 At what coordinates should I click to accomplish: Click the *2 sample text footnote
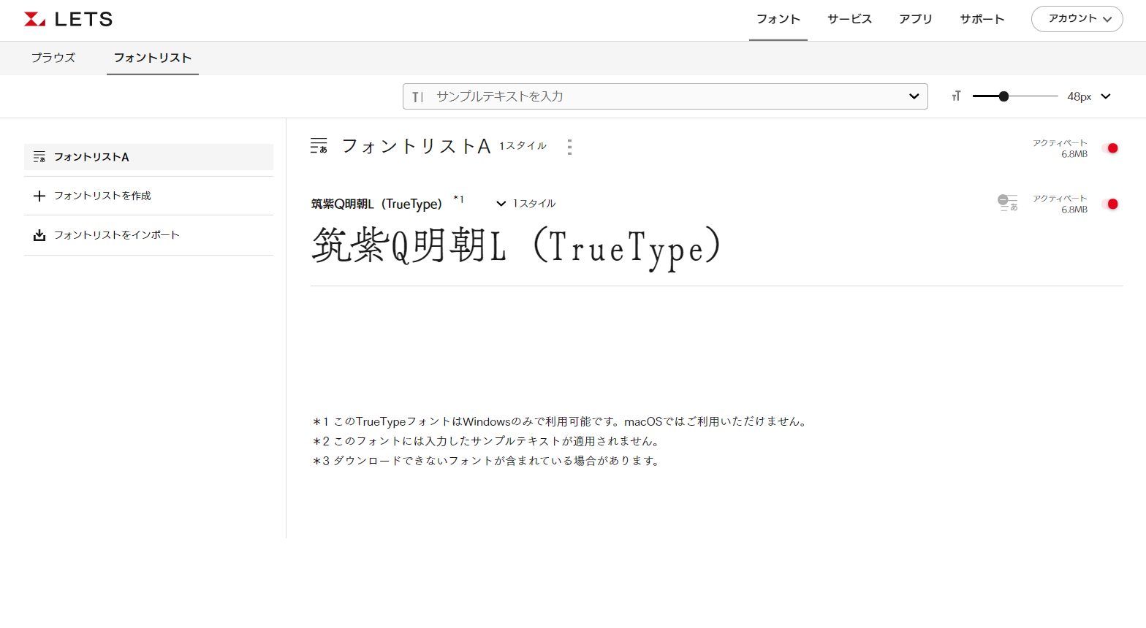click(487, 441)
